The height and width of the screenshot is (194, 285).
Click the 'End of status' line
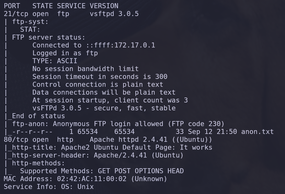(38, 116)
